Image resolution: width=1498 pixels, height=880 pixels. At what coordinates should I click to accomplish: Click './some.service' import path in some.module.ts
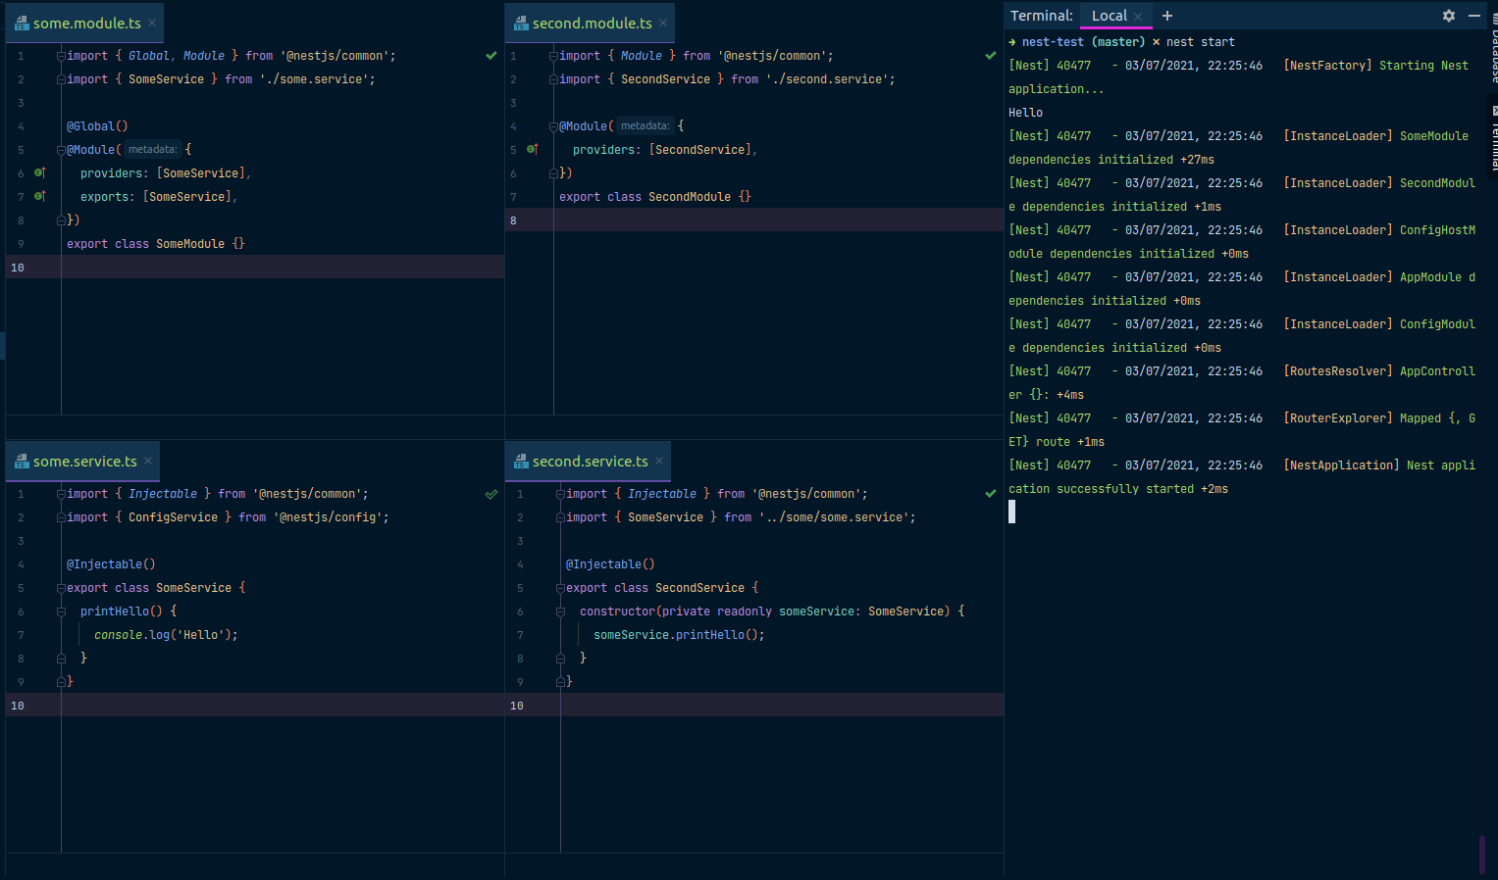(314, 79)
